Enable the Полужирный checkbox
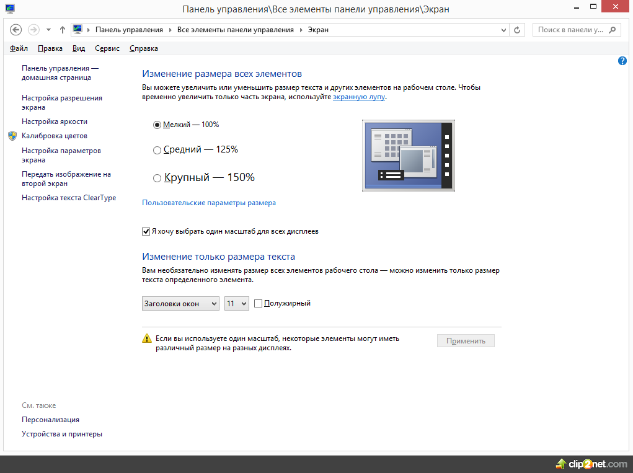The width and height of the screenshot is (633, 473). coord(259,303)
